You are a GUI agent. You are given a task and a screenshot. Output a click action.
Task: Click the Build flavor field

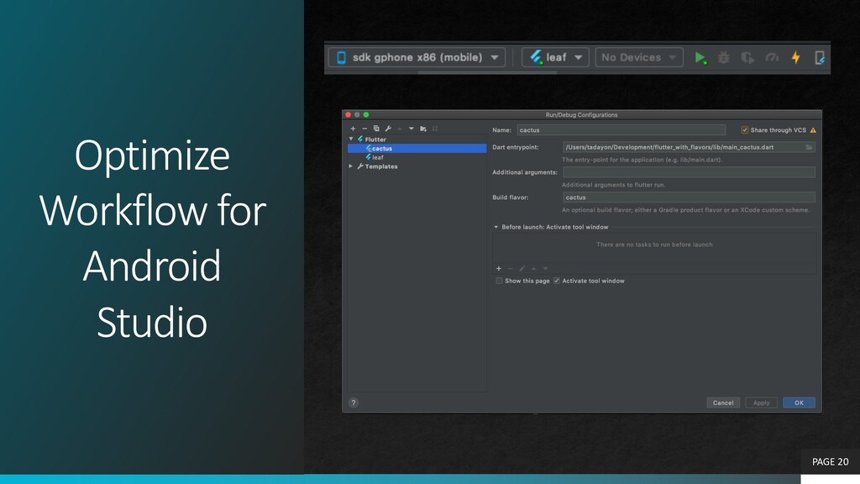point(689,197)
